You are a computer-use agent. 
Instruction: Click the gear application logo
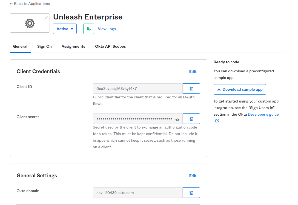pyautogui.click(x=30, y=23)
